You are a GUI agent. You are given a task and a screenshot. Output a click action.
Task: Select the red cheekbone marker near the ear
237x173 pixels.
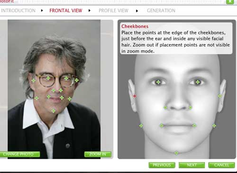135,96
